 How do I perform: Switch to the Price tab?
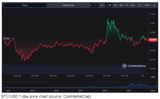[x=25, y=5]
